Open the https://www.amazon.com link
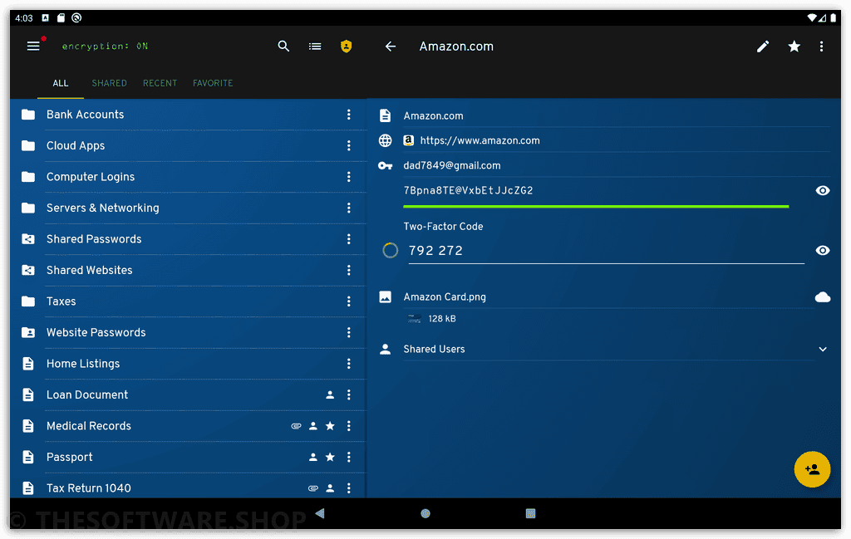Image resolution: width=851 pixels, height=539 pixels. (480, 140)
